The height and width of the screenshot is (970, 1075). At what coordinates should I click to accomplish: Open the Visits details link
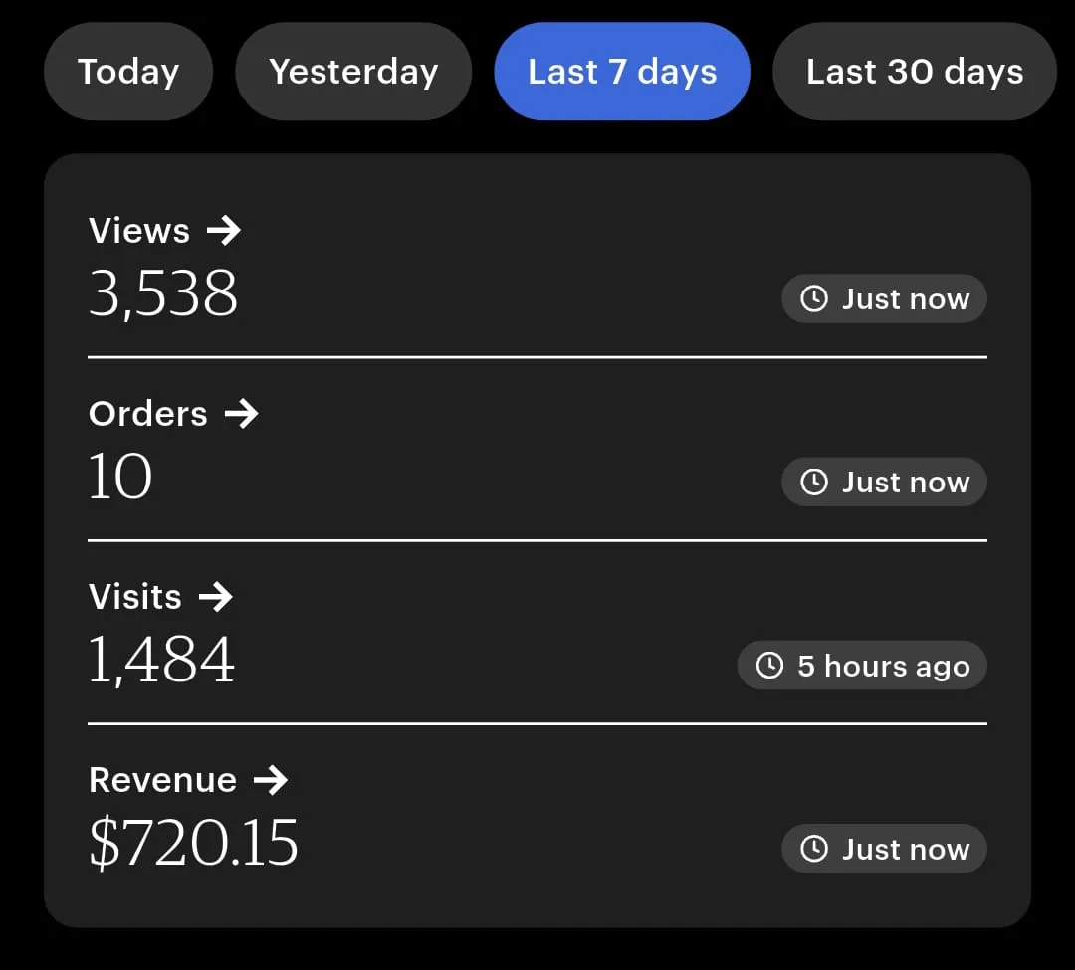point(135,597)
